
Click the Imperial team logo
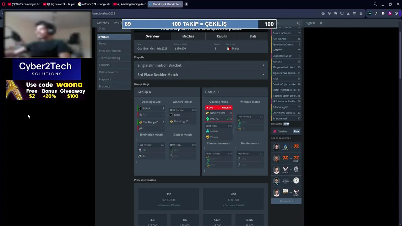pyautogui.click(x=208, y=119)
